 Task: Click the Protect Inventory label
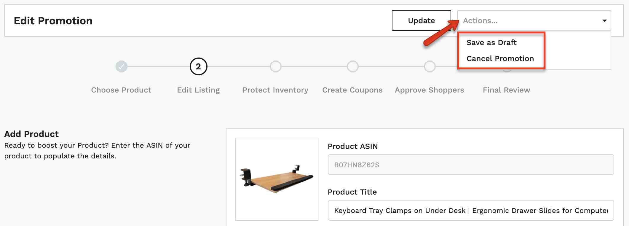[275, 90]
